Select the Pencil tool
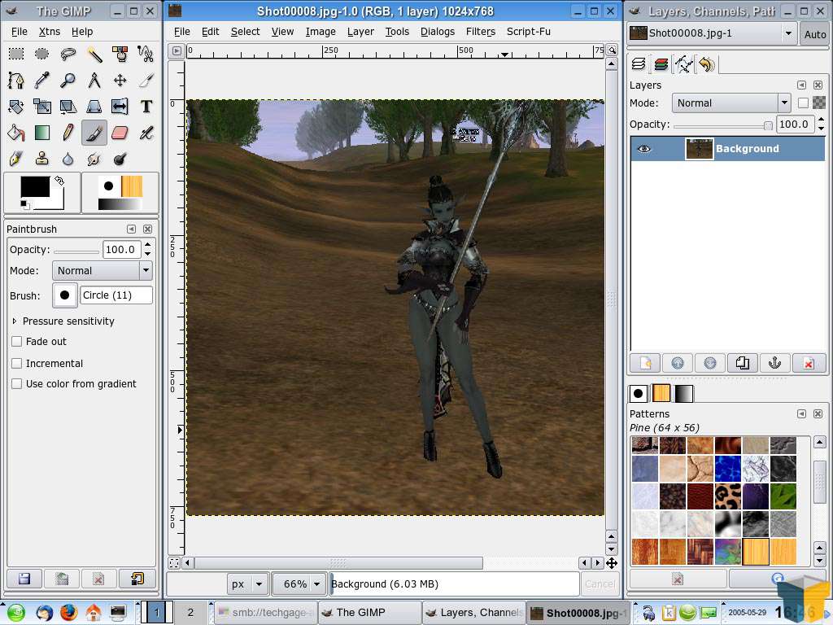 pyautogui.click(x=68, y=133)
